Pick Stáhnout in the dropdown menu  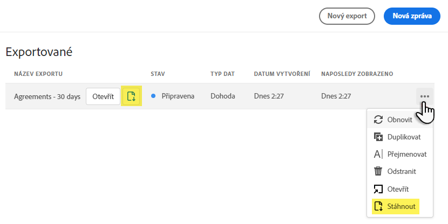point(402,206)
